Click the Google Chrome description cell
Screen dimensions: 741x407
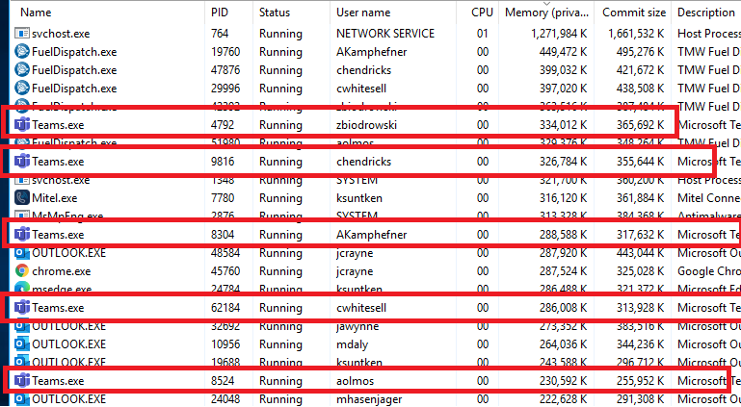pyautogui.click(x=709, y=271)
